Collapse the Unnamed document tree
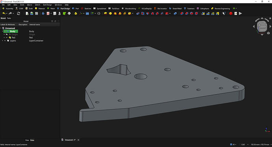 [x=1, y=28]
